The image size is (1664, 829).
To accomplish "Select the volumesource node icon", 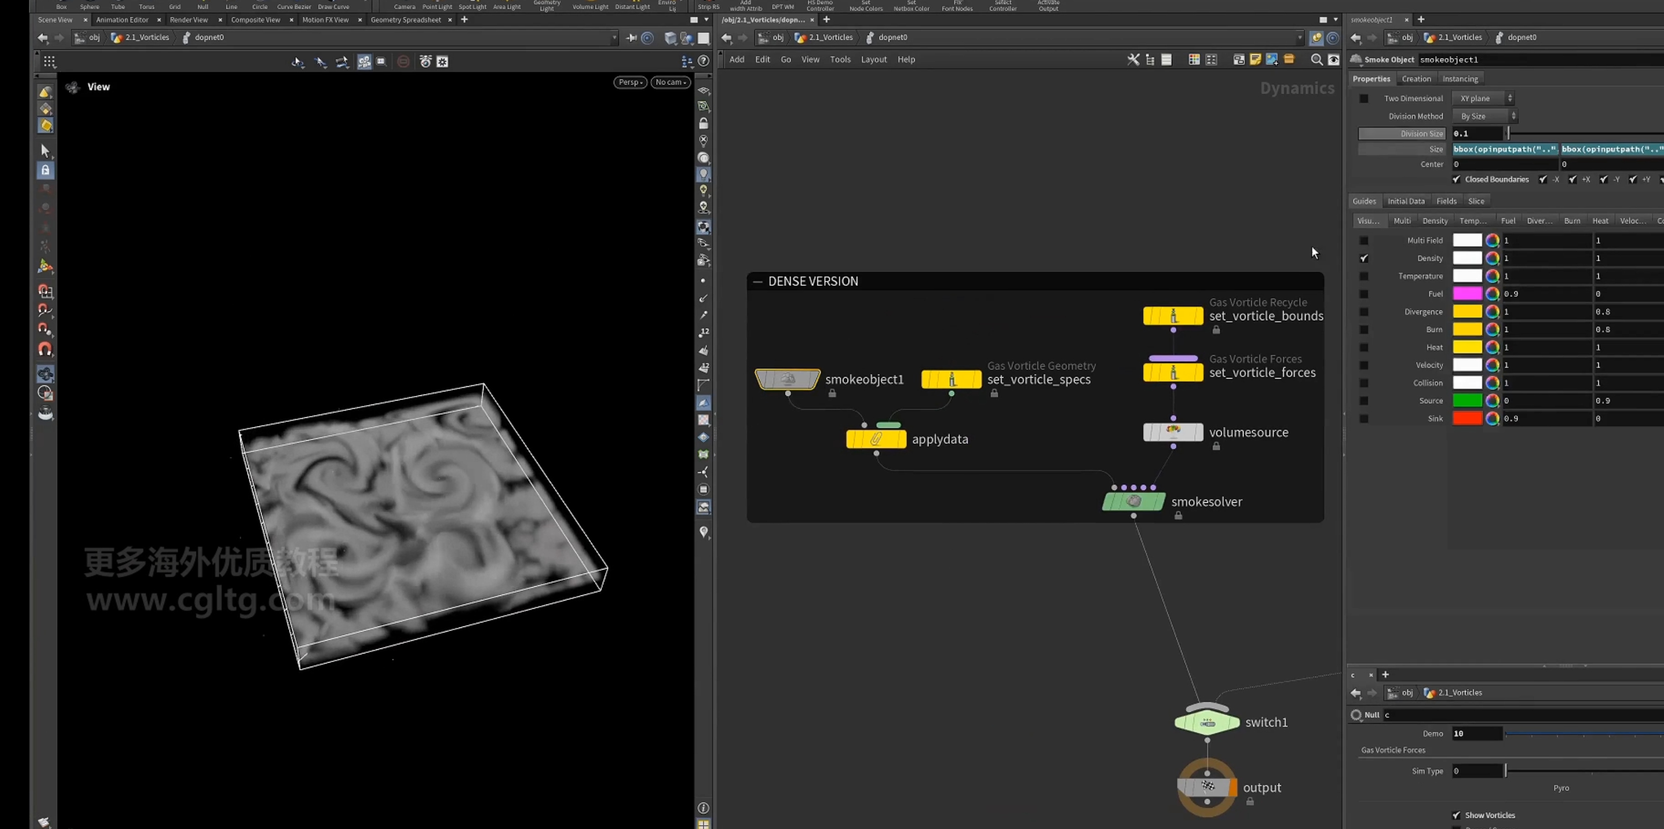I will (x=1173, y=431).
